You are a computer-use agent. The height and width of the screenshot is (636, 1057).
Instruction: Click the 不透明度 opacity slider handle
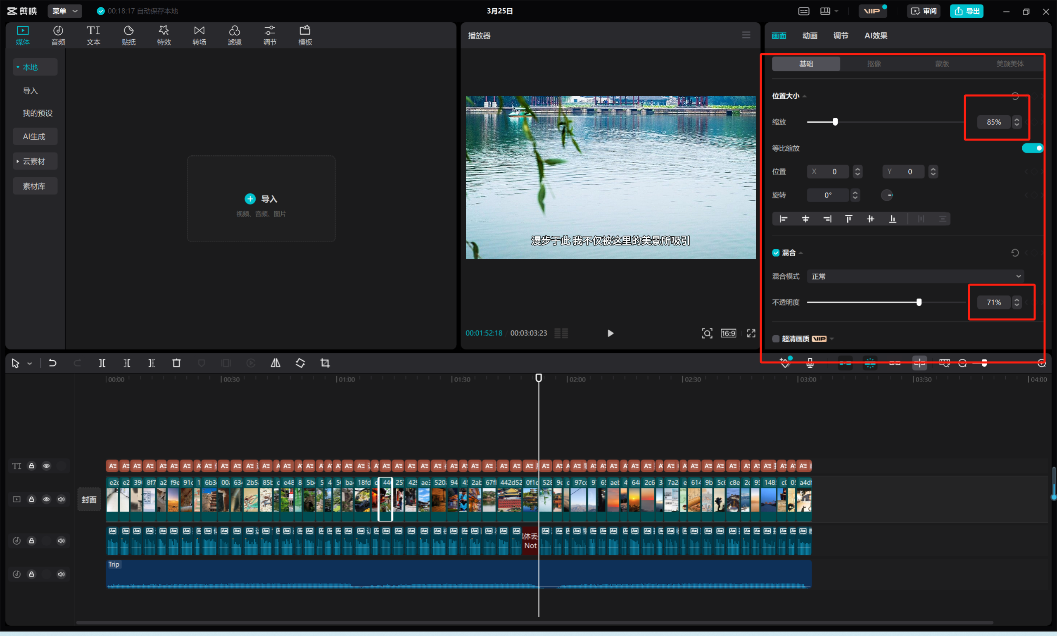pyautogui.click(x=919, y=302)
